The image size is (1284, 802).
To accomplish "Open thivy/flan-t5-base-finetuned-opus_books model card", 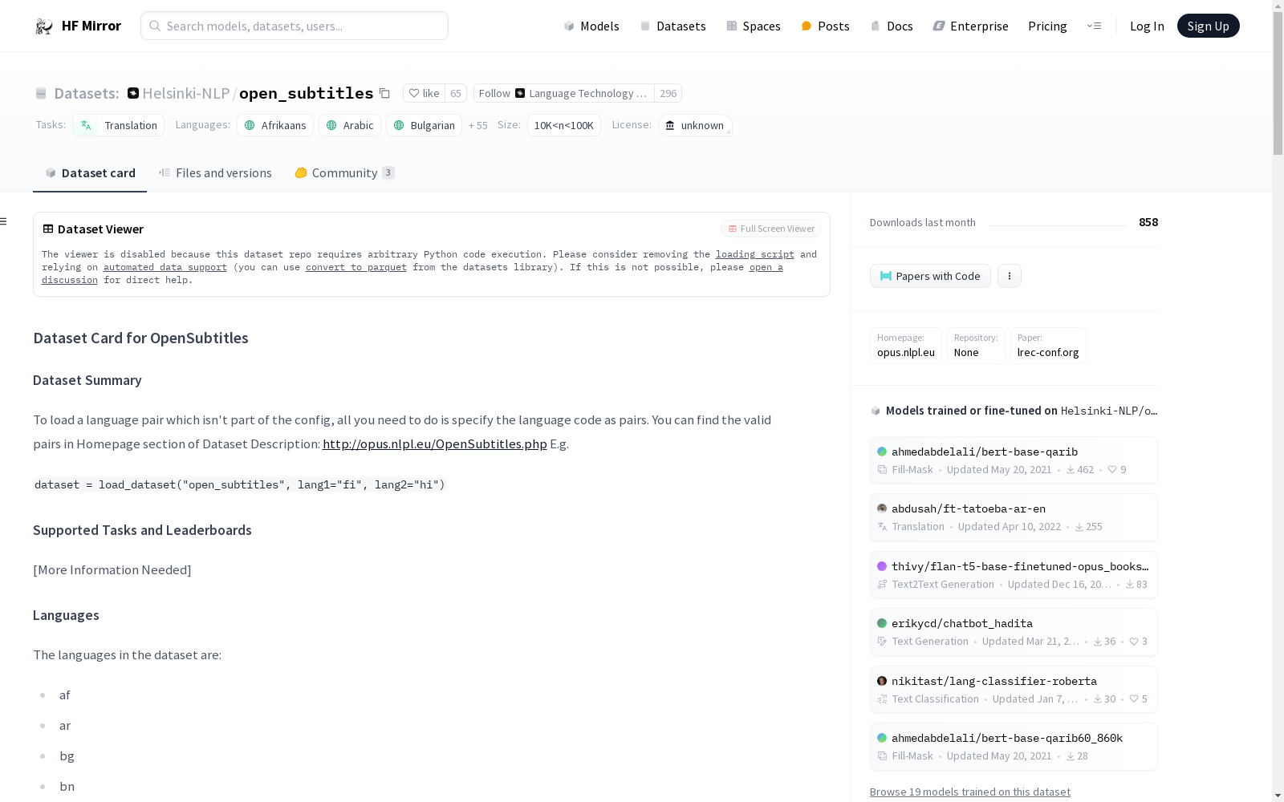I will [x=1014, y=575].
